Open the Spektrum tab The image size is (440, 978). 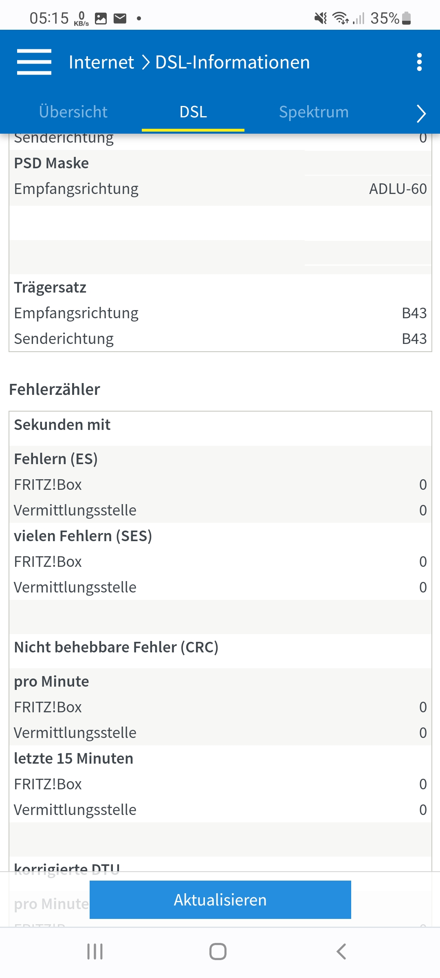(314, 112)
